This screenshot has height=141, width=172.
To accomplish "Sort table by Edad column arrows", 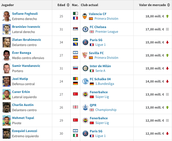I will tap(68, 5).
